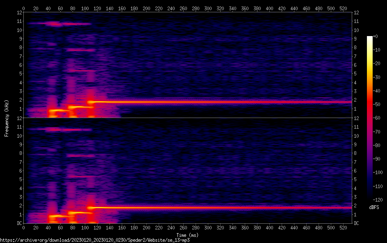Click the 520 tick on the top time axis
The image size is (387, 243).
(x=343, y=8)
